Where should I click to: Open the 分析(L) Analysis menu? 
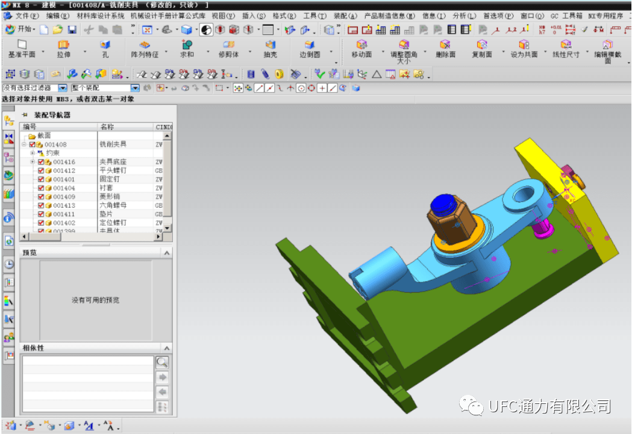coord(463,16)
